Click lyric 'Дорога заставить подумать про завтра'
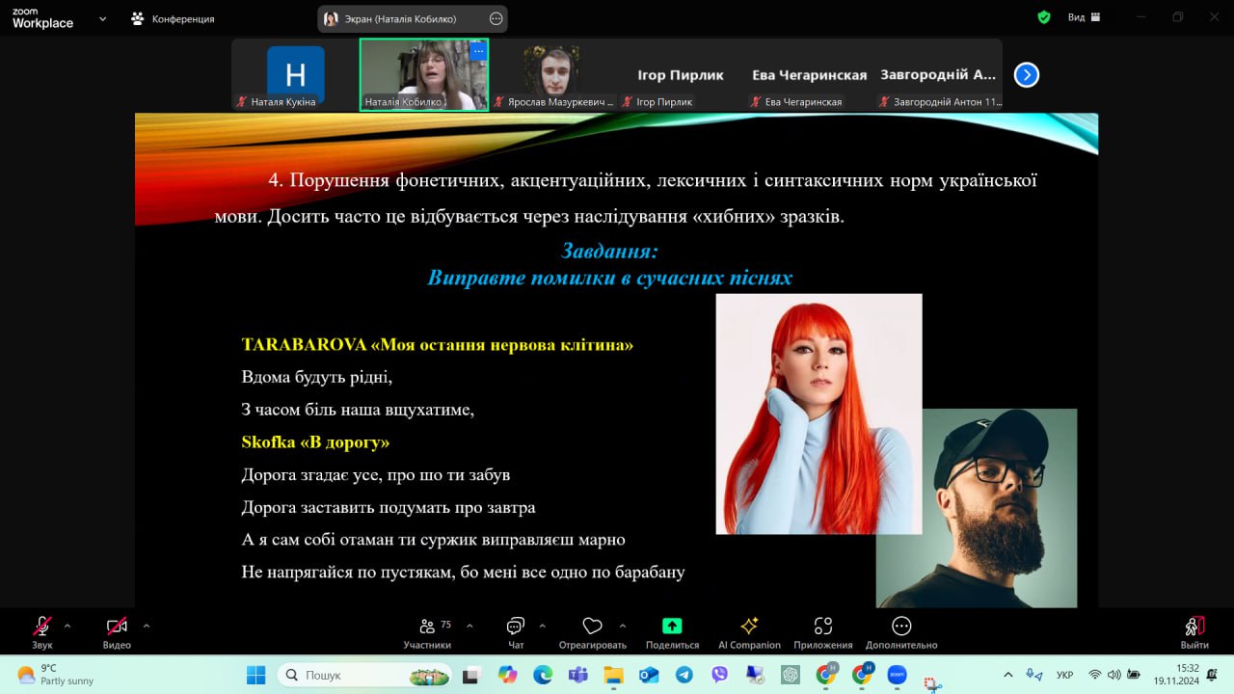 coord(389,507)
